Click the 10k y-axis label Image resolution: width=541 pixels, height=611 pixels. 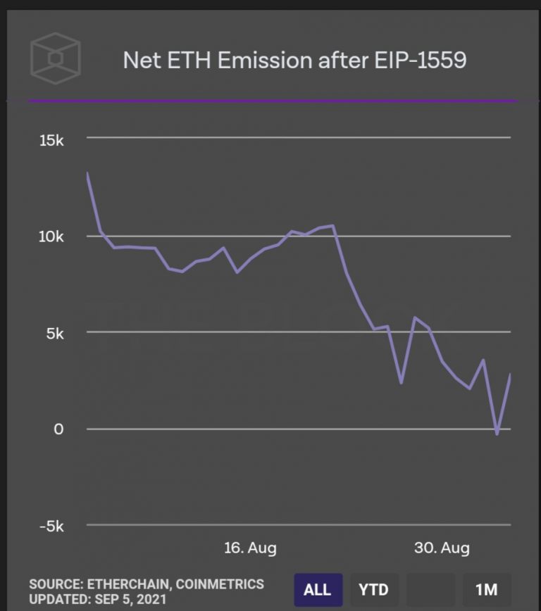(51, 237)
